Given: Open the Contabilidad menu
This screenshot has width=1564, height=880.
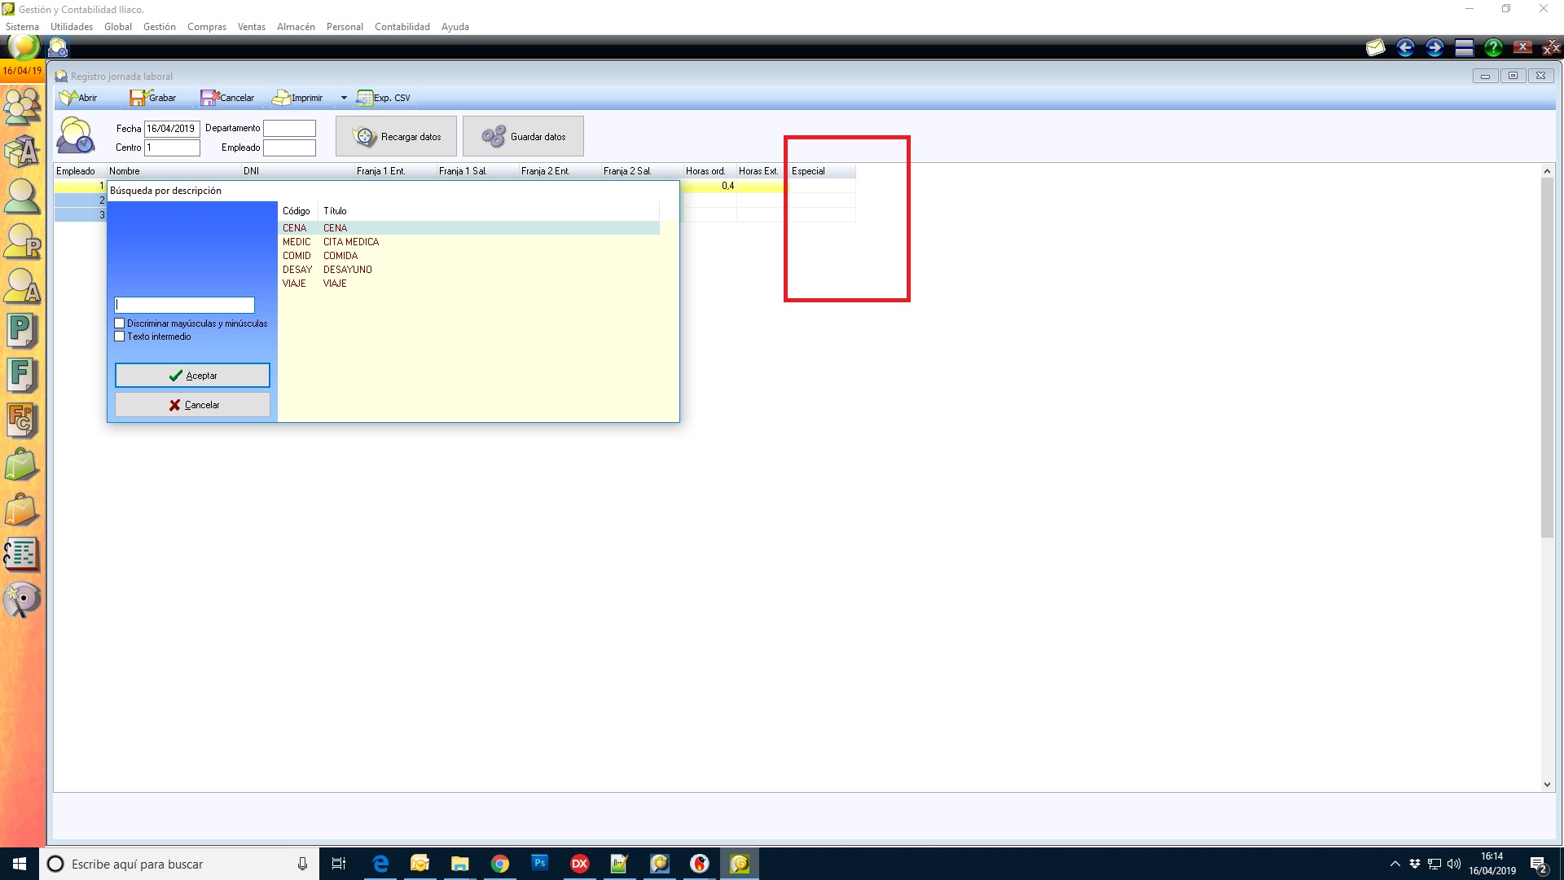Looking at the screenshot, I should (402, 27).
